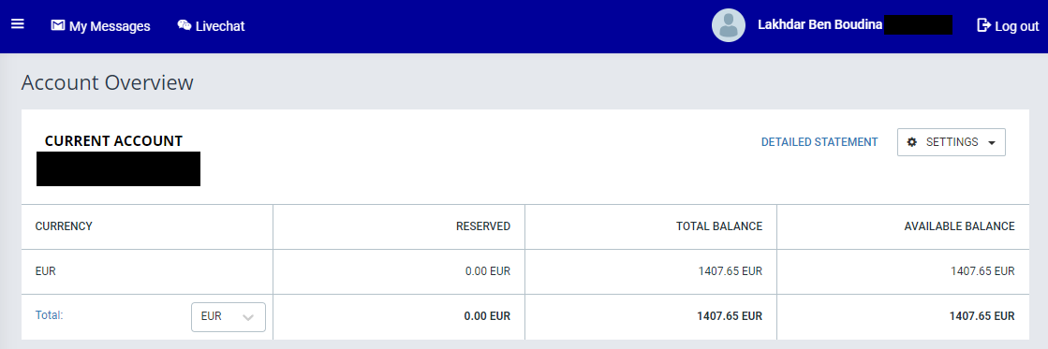Select the EUR currency row

point(524,271)
